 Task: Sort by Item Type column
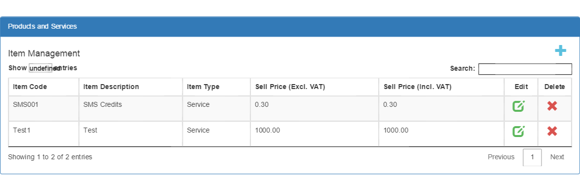pos(217,87)
